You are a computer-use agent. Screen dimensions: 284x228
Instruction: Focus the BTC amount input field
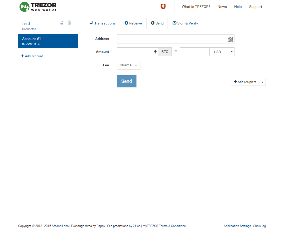(135, 52)
